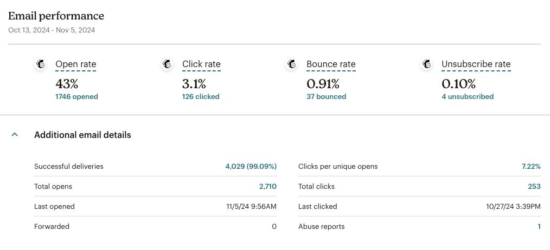The image size is (550, 250).
Task: Click the Additional email details heading
Action: pos(82,135)
